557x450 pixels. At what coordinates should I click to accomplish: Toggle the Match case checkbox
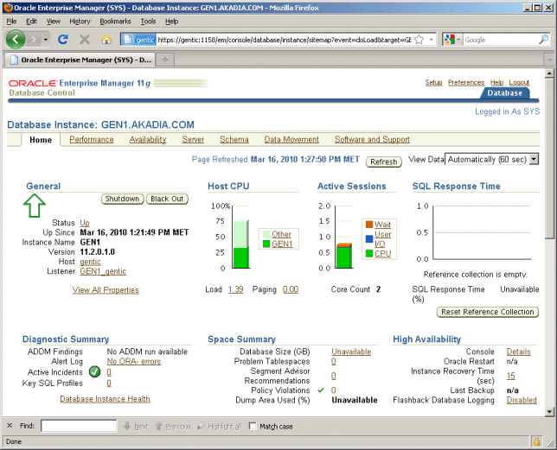tap(253, 426)
